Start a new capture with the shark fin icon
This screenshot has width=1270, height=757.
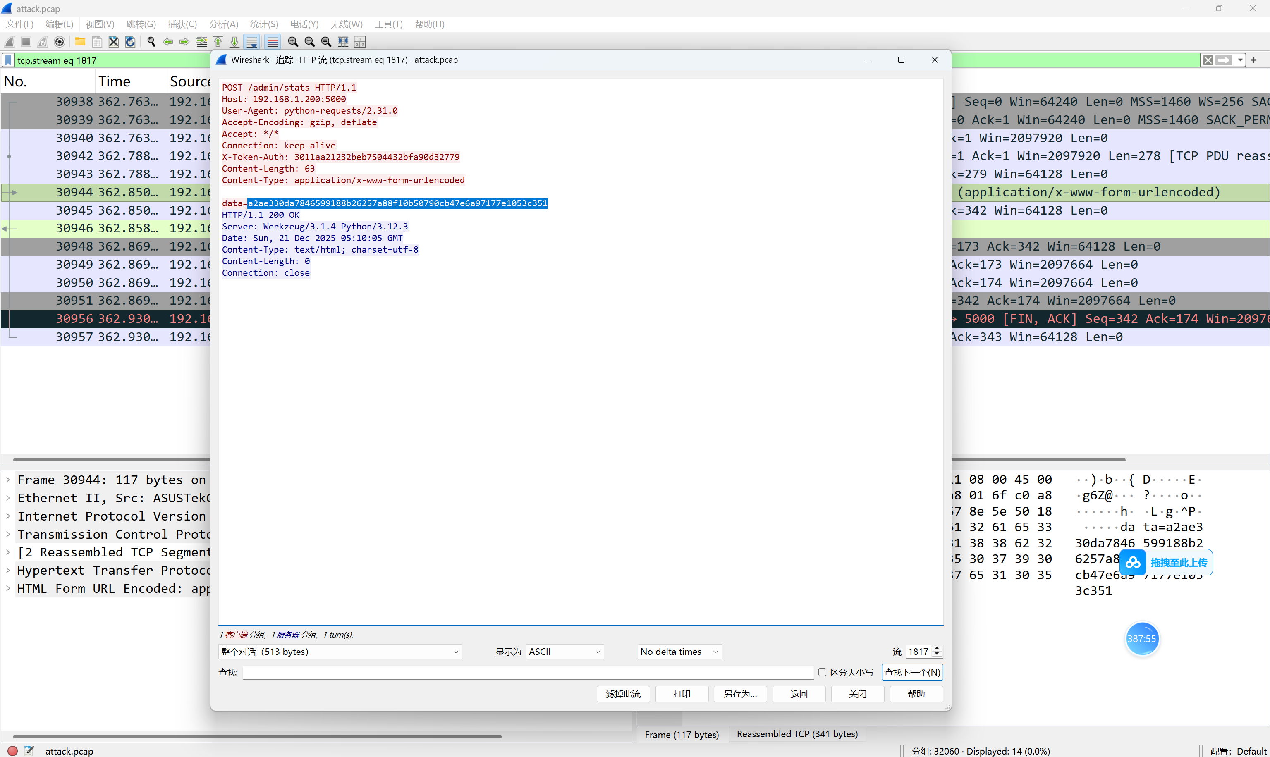(10, 42)
